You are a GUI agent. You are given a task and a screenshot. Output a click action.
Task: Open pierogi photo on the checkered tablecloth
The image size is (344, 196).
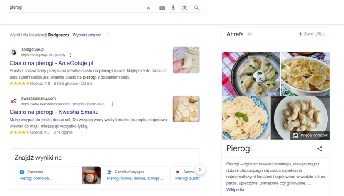pos(251,74)
